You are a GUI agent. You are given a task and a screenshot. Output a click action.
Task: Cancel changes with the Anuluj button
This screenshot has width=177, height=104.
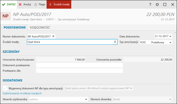pyautogui.click(x=25, y=4)
